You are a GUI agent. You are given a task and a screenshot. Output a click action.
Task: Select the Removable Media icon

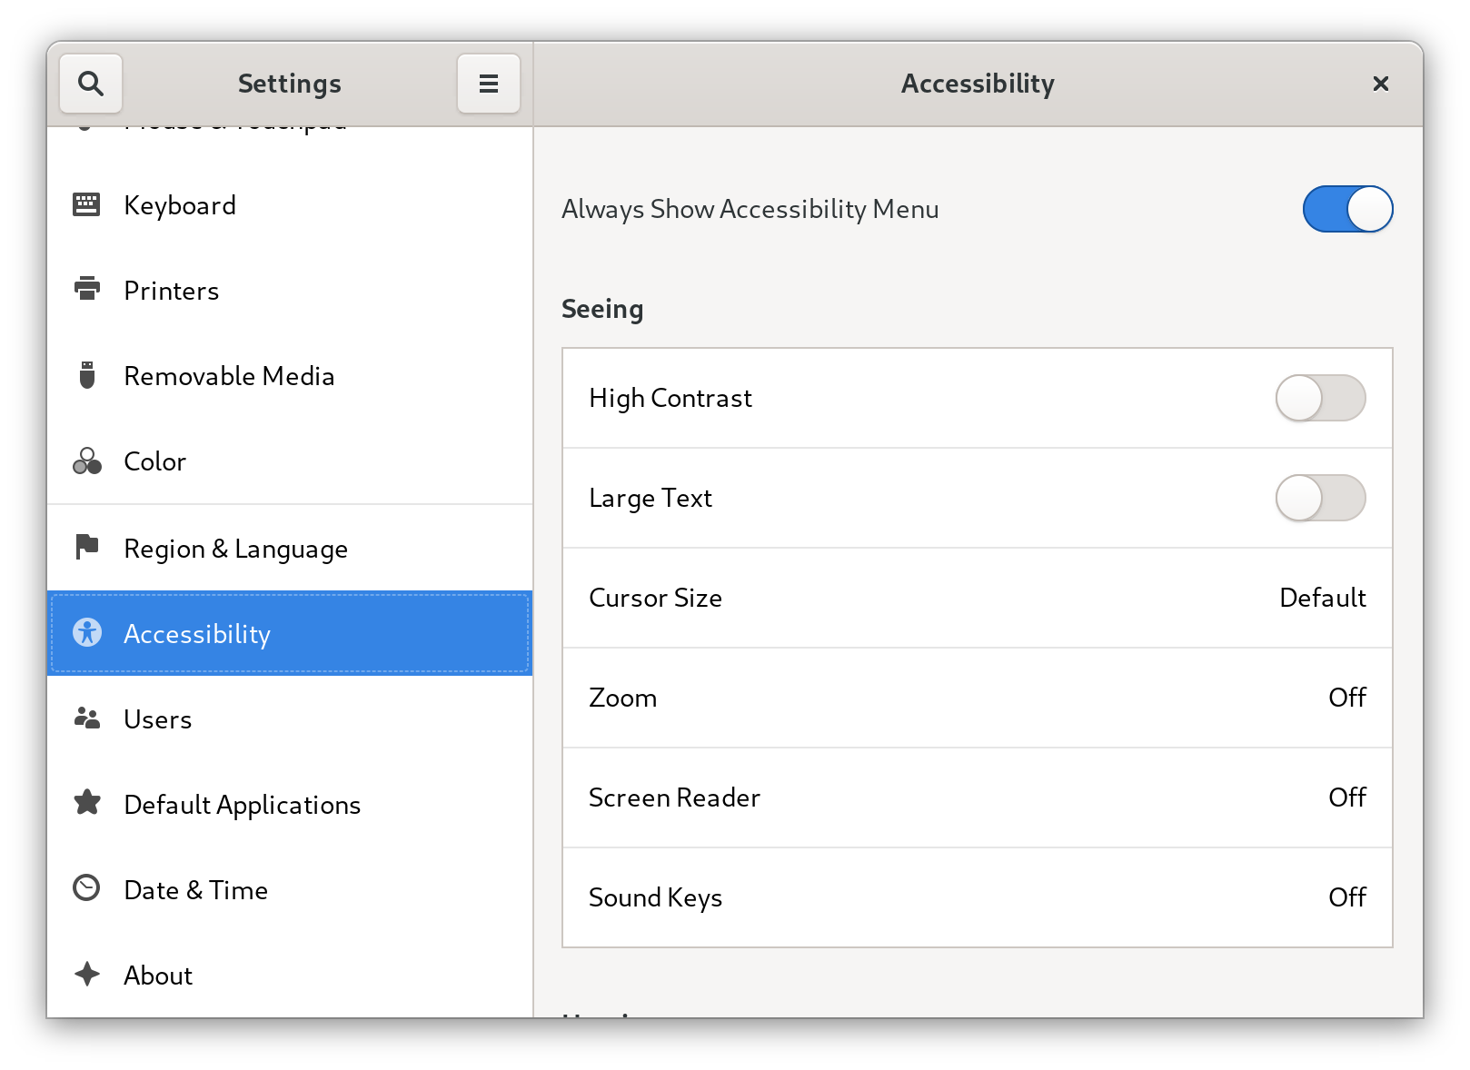coord(86,375)
